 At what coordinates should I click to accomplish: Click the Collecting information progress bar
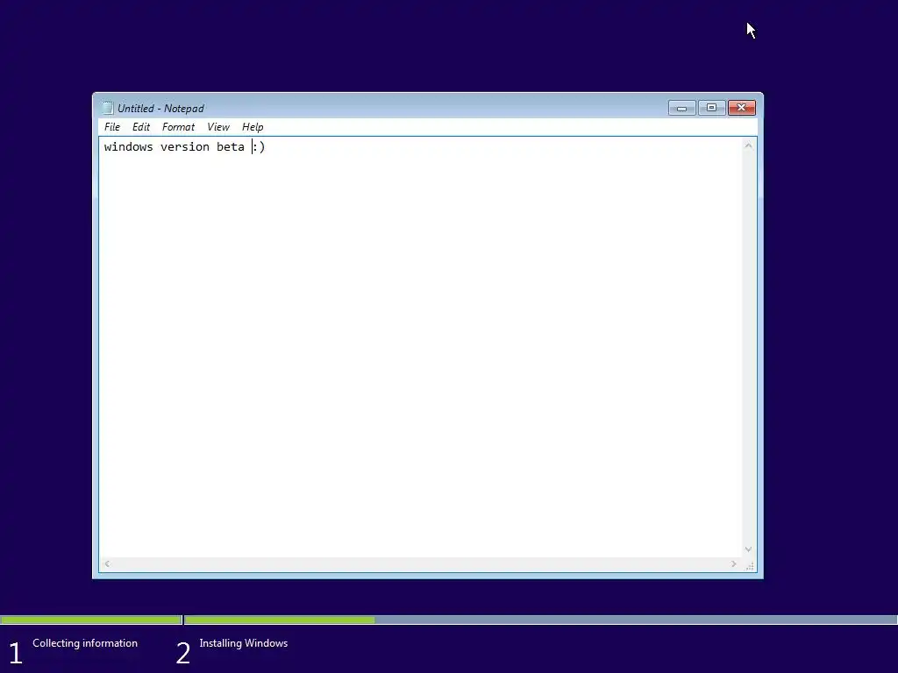click(x=91, y=620)
